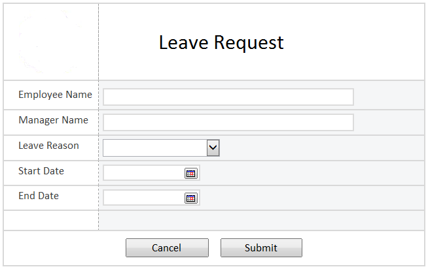Expand the Leave Reason dropdown arrow
This screenshot has width=428, height=269.
(x=213, y=148)
